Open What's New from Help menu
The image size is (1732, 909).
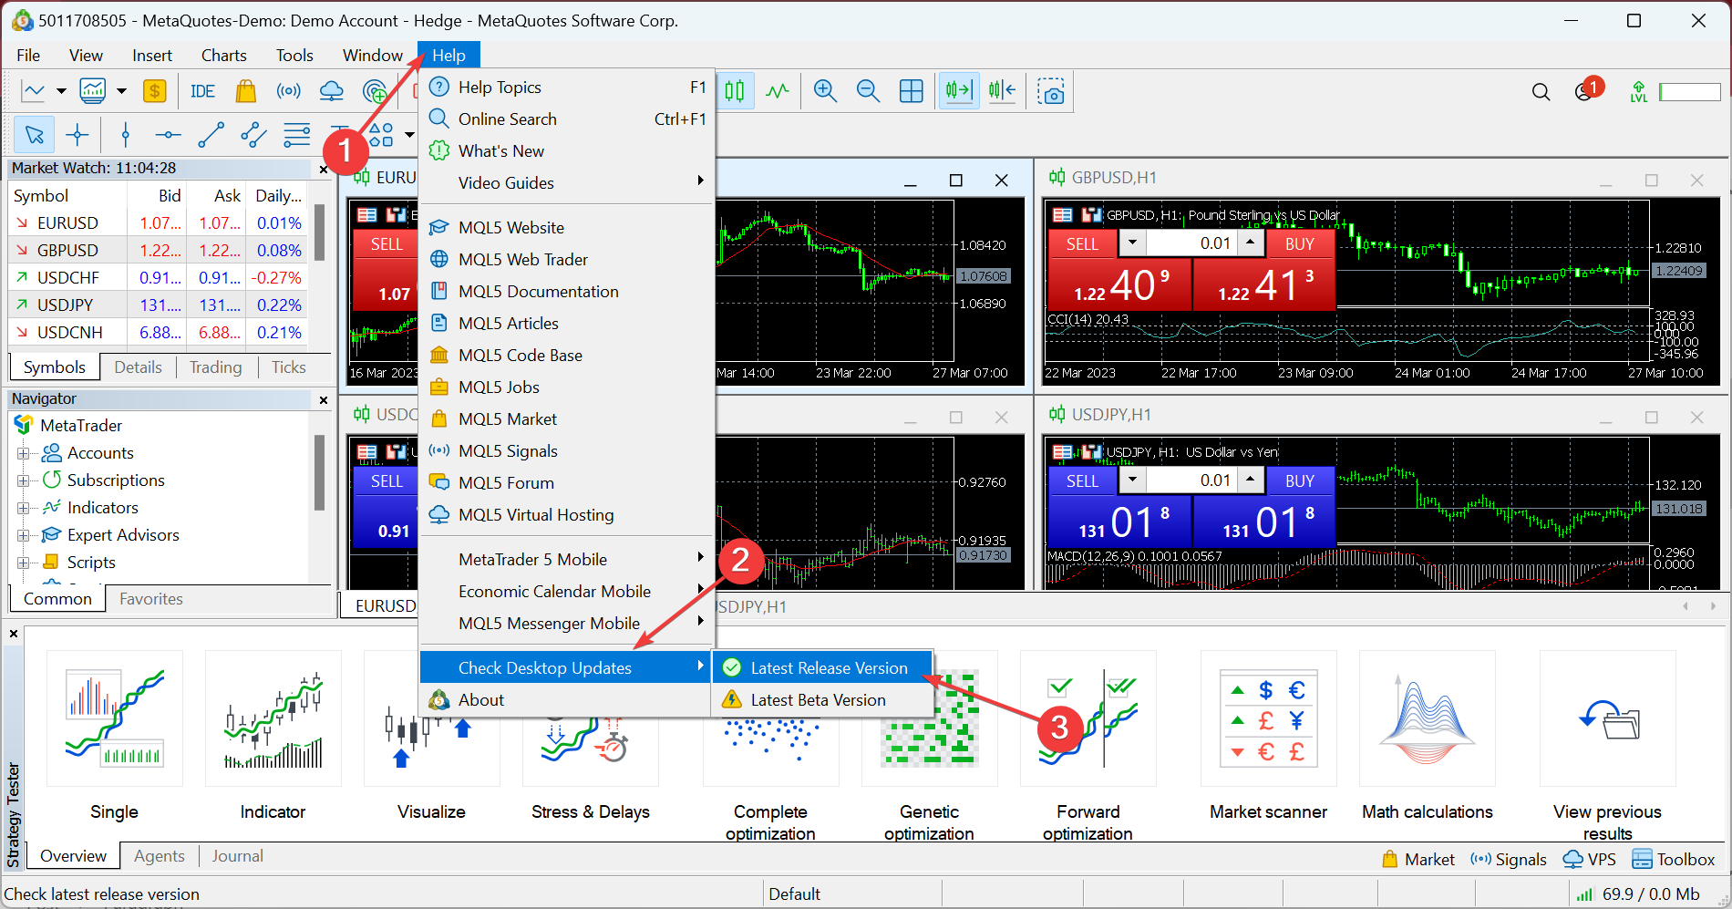(x=566, y=151)
